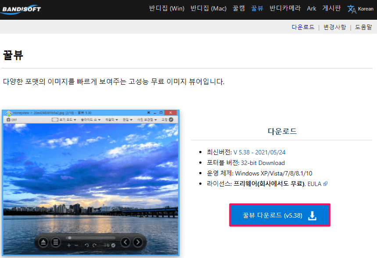
Task: Click the 꿀뷰 page title heading
Action: tap(13, 55)
